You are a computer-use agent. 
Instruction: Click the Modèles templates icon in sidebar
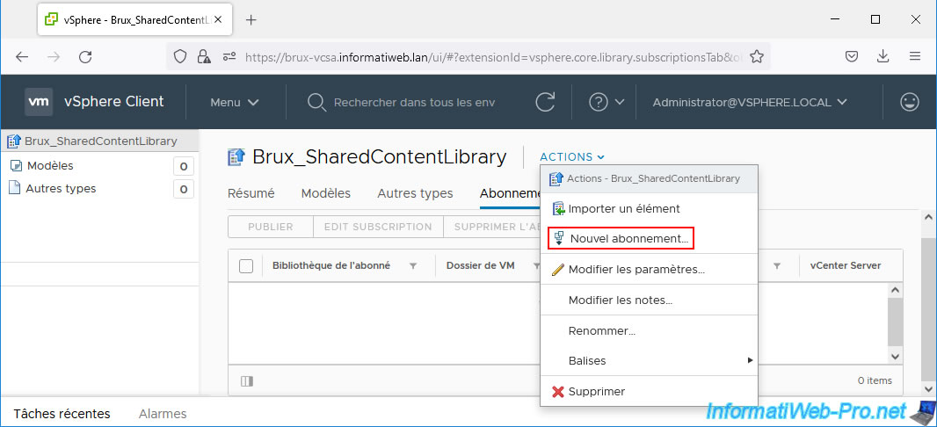[16, 166]
